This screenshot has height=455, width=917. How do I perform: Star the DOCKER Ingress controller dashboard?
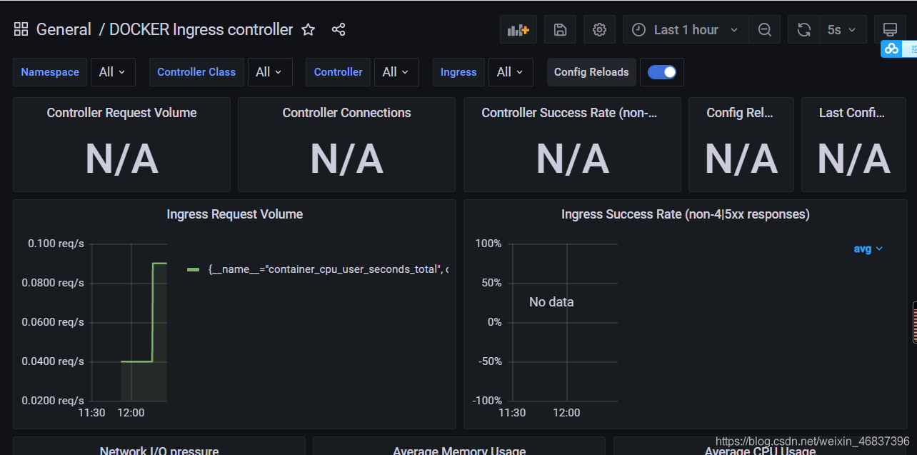[x=308, y=30]
